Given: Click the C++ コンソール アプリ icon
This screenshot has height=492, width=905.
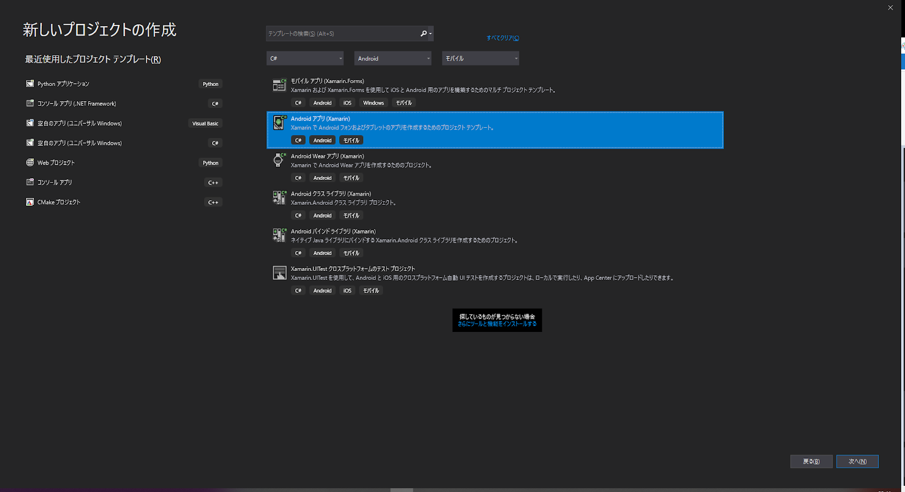Looking at the screenshot, I should [x=30, y=182].
